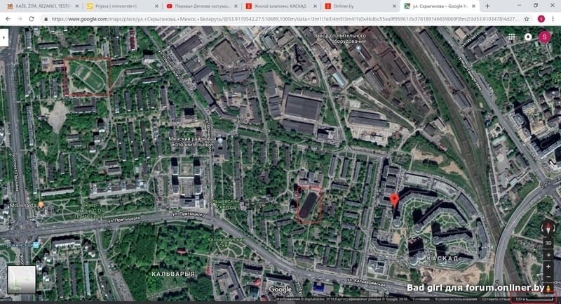
Task: Click the 'Сквер имени С.О. Притыцкого' label
Action: pyautogui.click(x=90, y=211)
